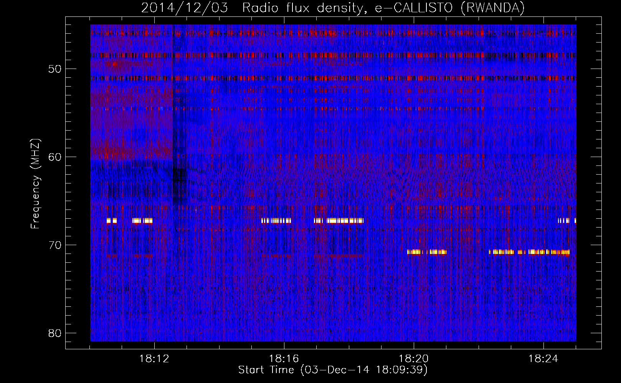Click the bright 67 MHz burst near 18:11:40
This screenshot has width=621, height=383.
click(142, 221)
